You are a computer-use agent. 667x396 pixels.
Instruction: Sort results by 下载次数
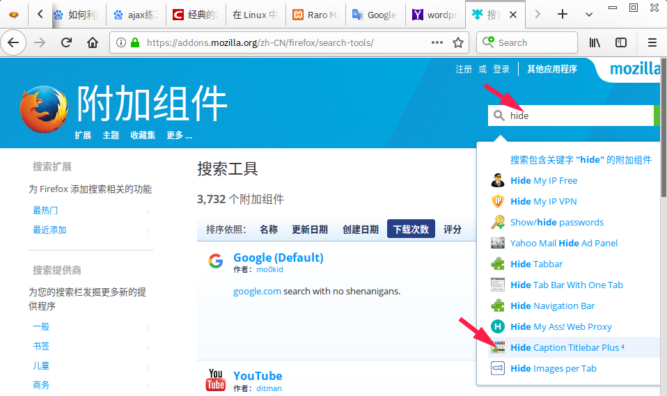pyautogui.click(x=411, y=229)
